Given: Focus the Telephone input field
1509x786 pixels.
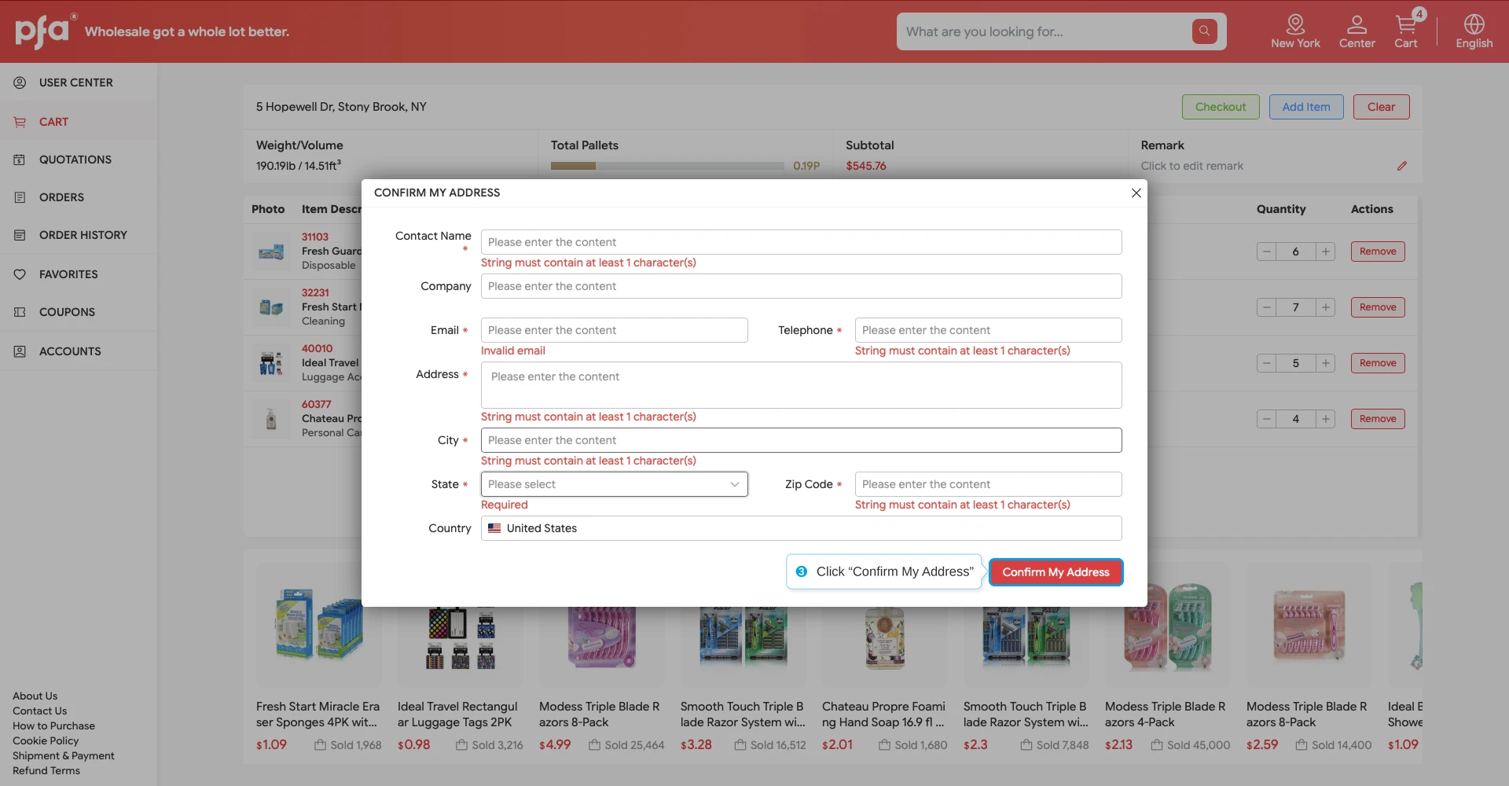Looking at the screenshot, I should [988, 330].
